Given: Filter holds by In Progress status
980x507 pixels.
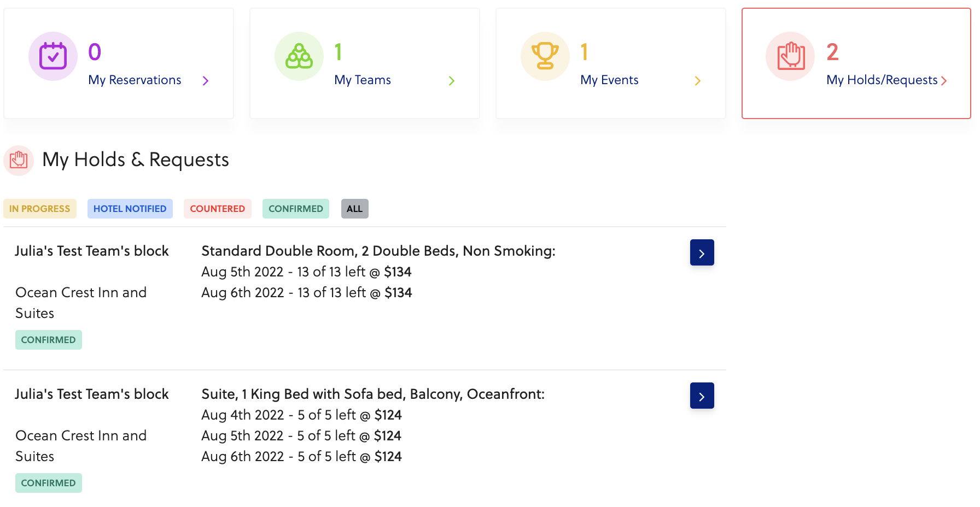Looking at the screenshot, I should pos(40,209).
